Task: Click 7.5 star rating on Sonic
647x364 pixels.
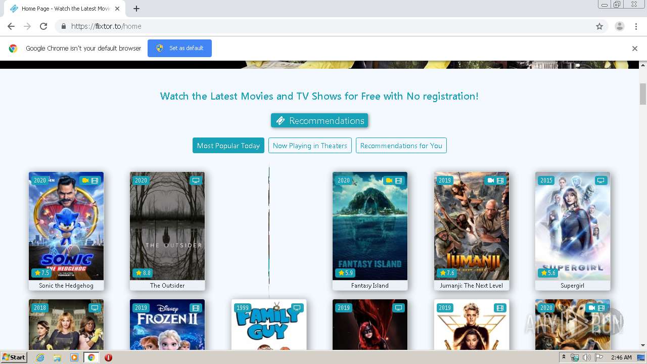Action: coord(41,273)
